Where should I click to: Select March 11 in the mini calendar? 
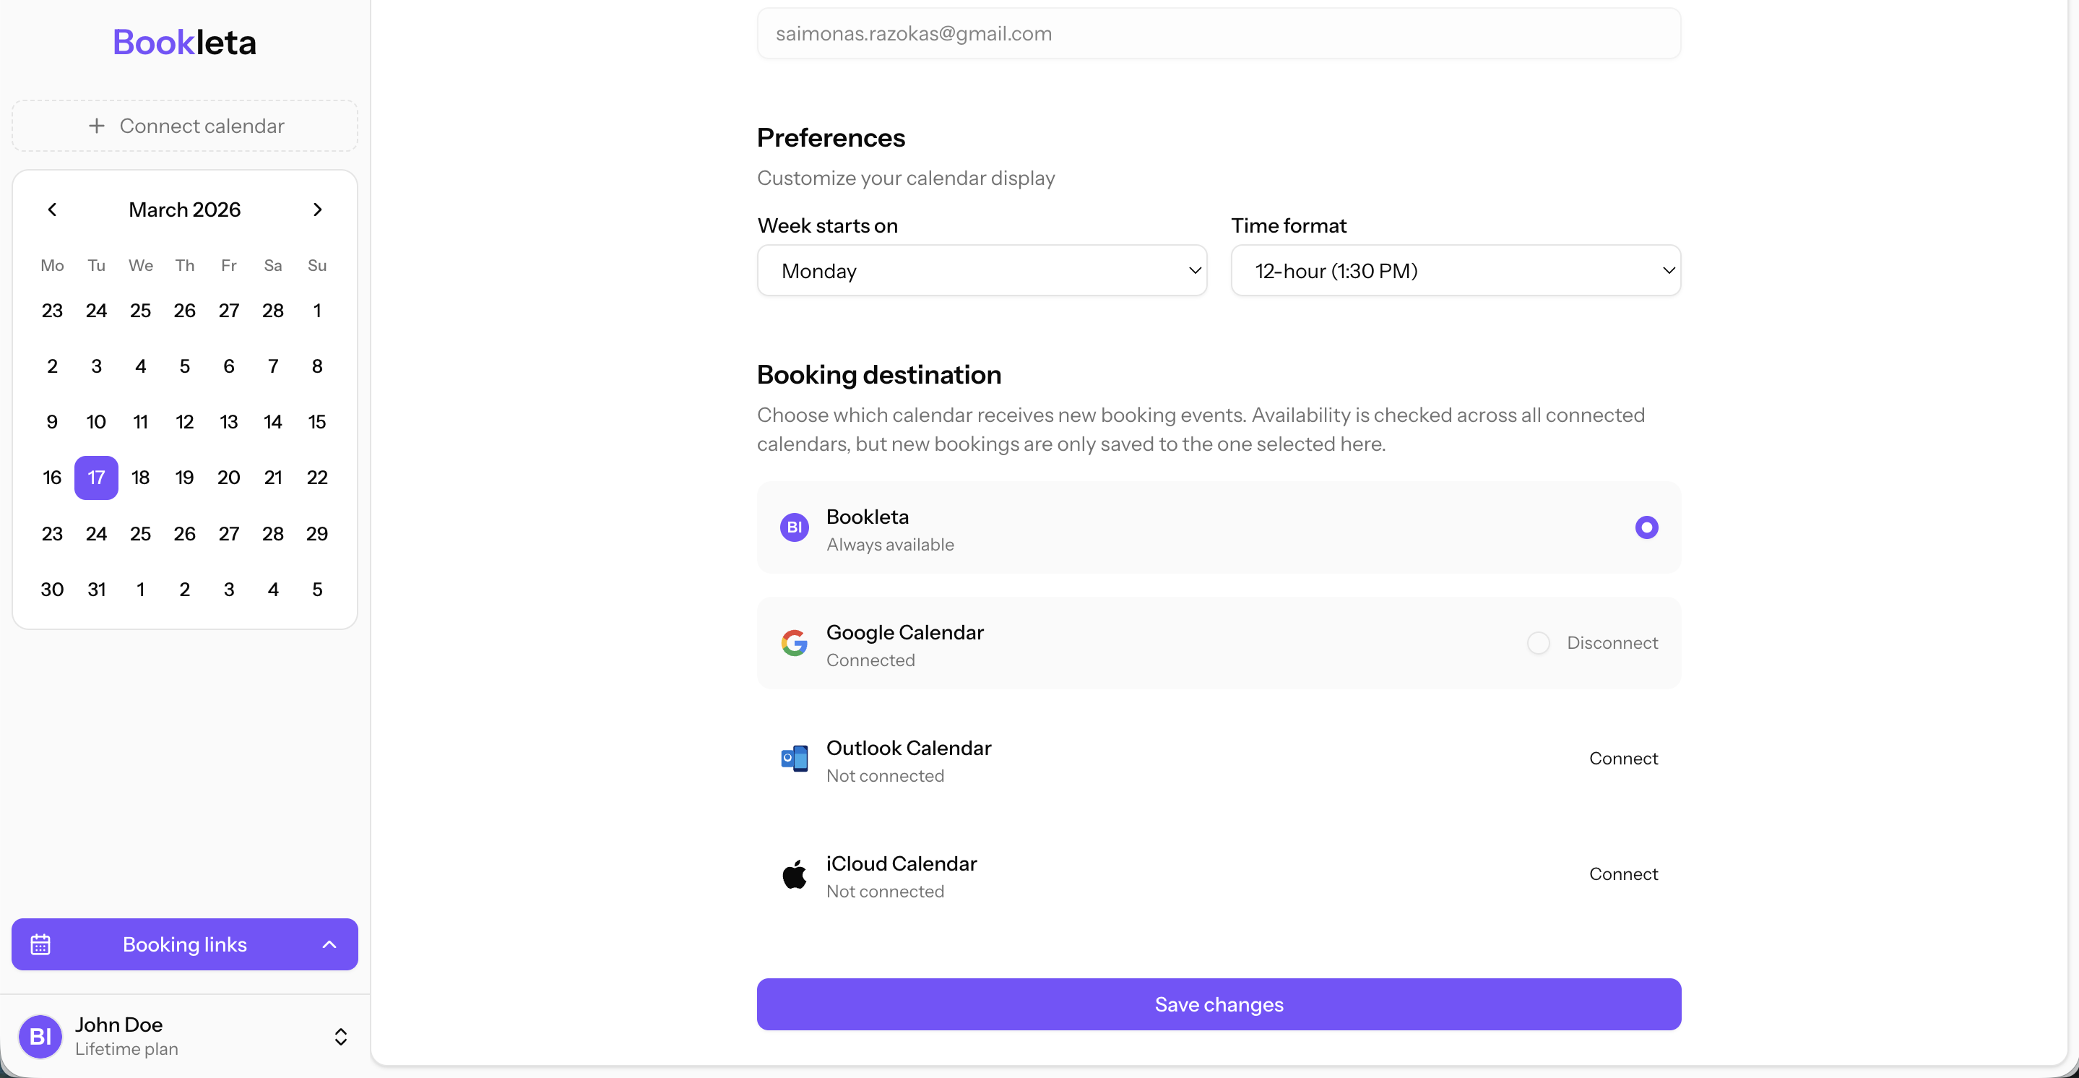(140, 421)
